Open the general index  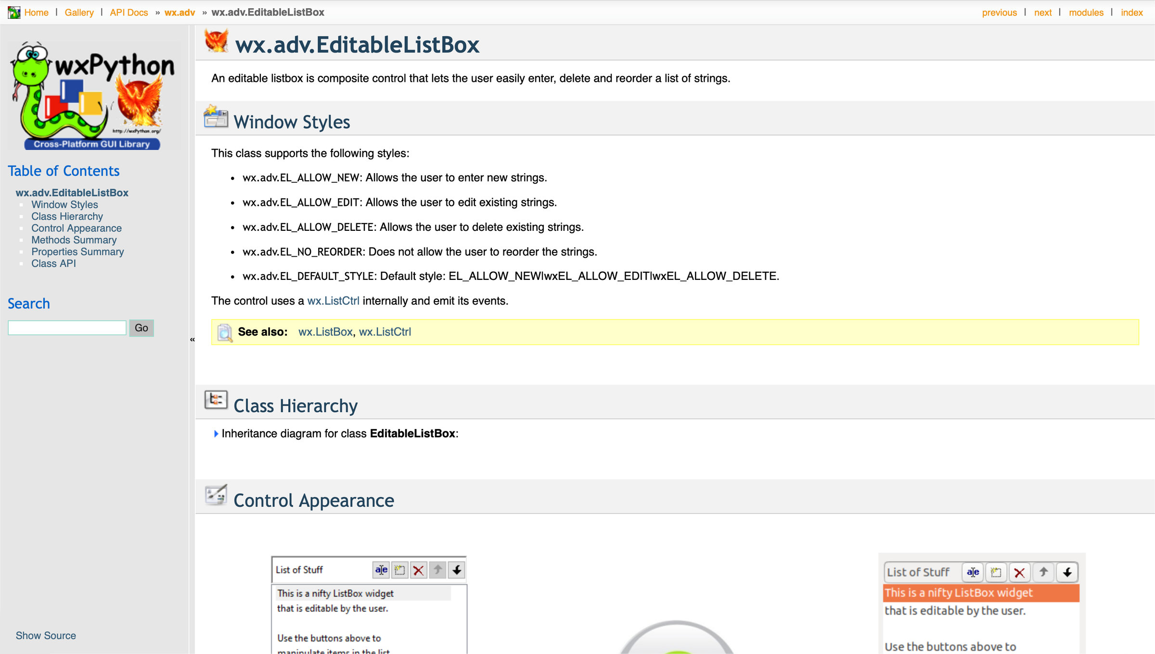pyautogui.click(x=1132, y=13)
